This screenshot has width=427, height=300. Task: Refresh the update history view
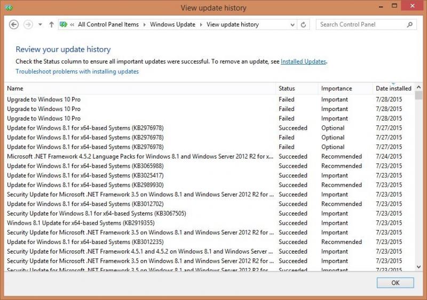(303, 25)
